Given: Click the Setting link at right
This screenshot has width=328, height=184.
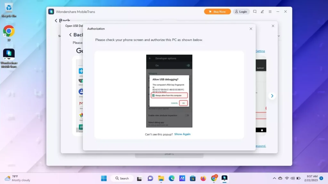Looking at the screenshot, I should (260, 51).
